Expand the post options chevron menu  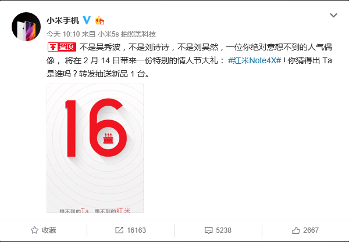click(333, 15)
